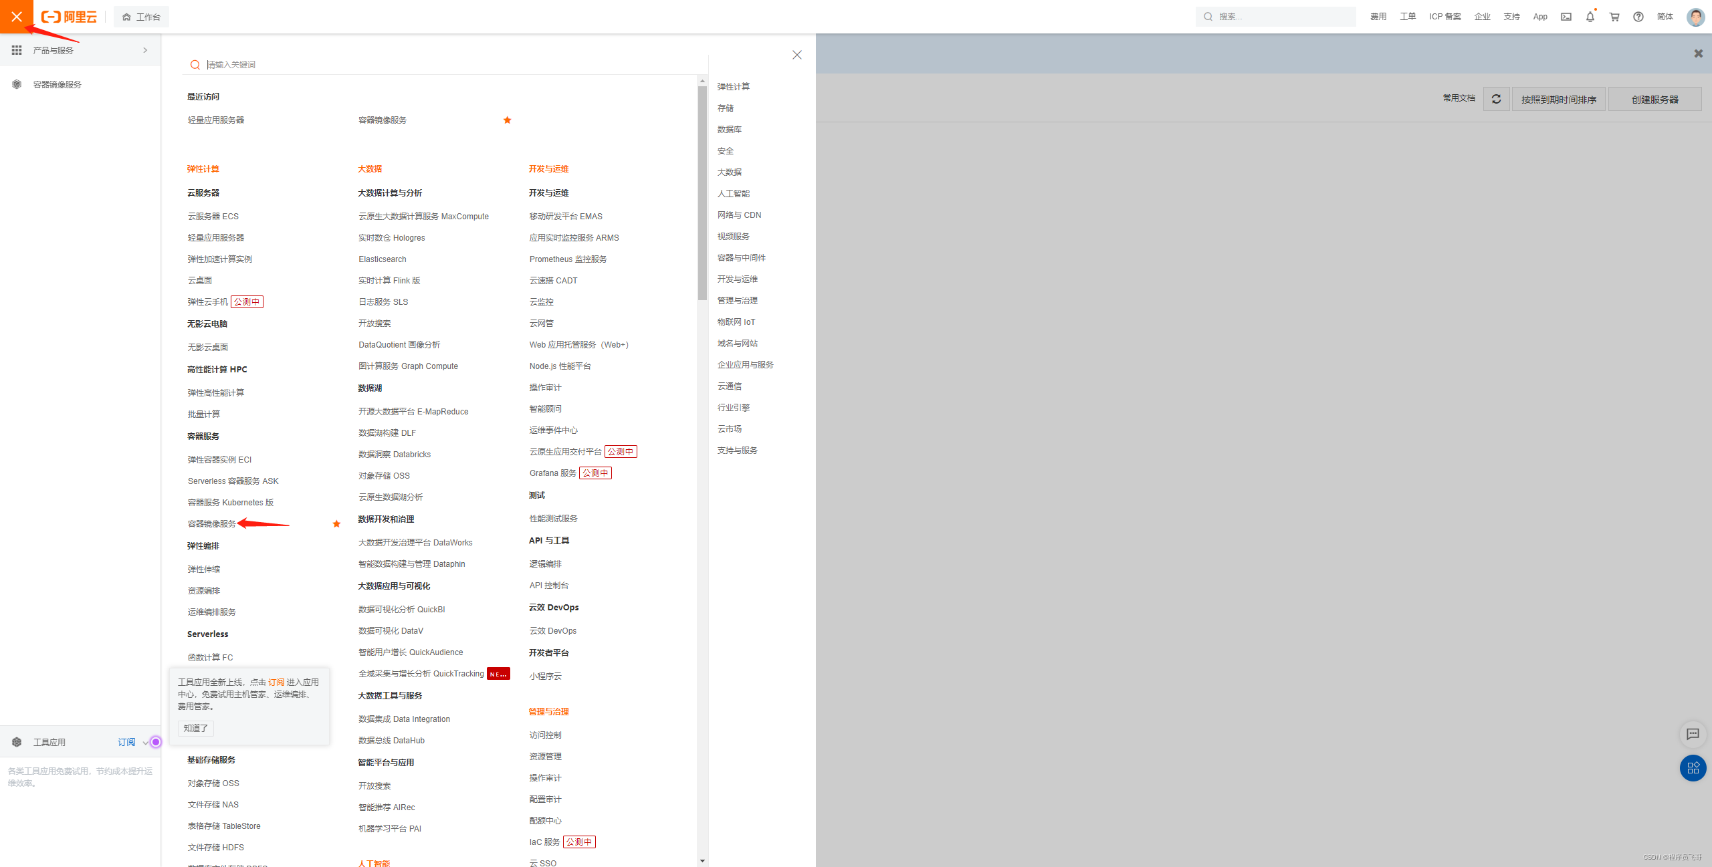The image size is (1712, 867).
Task: Toggle favorite star next to 容器镜像服务 under 容器服务
Action: coord(336,524)
